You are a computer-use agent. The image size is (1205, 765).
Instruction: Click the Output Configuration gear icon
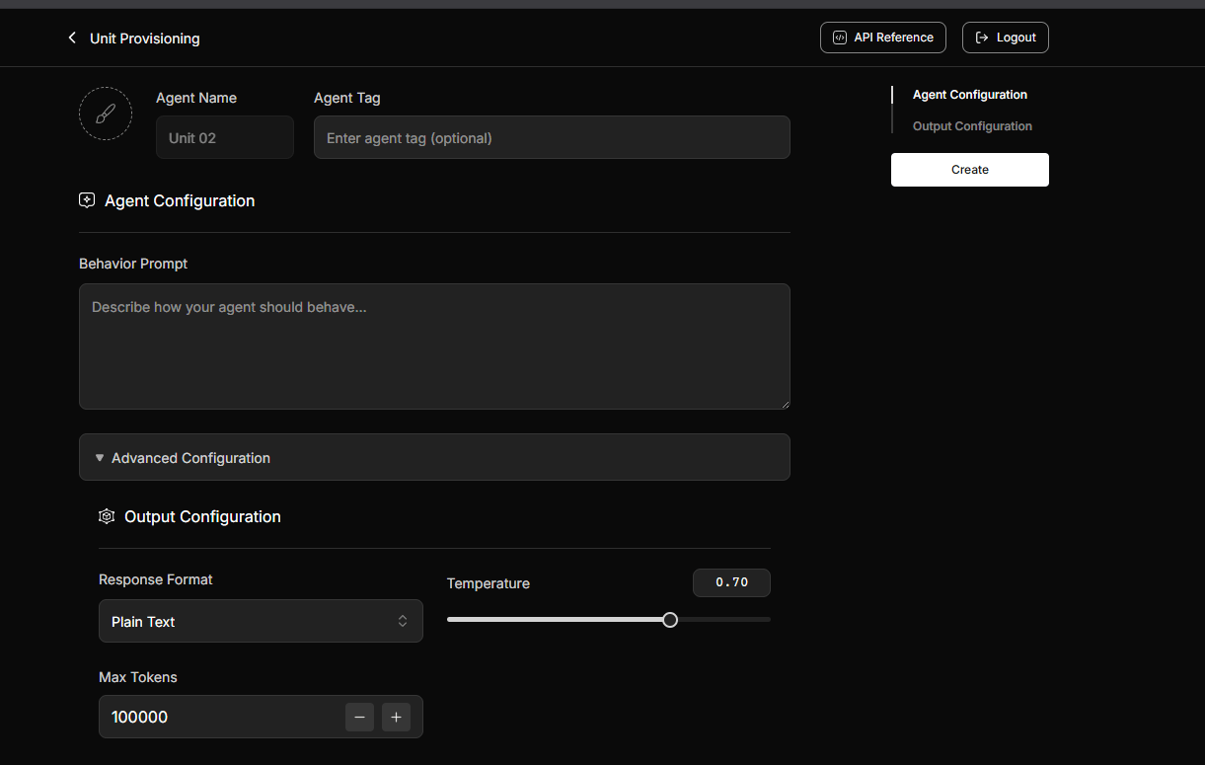click(107, 516)
